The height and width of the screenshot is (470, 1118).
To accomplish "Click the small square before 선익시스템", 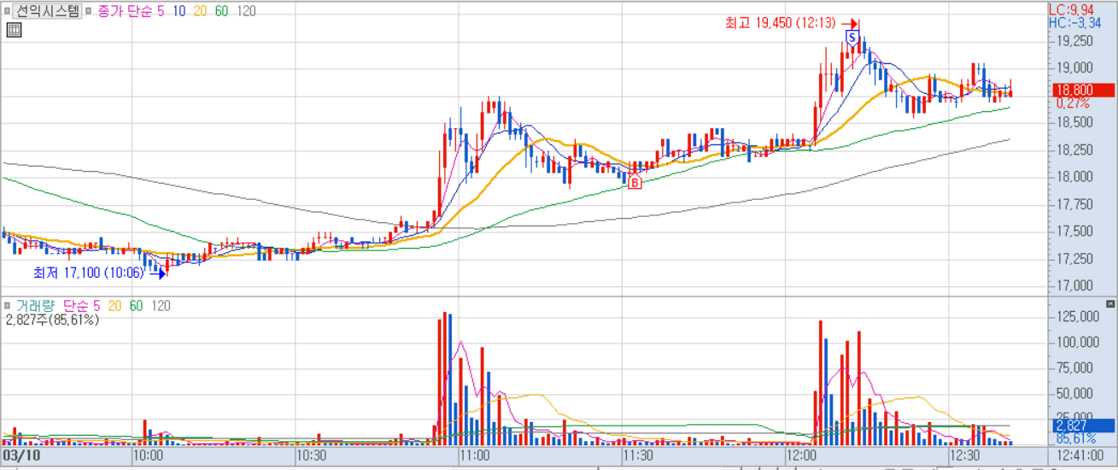I will point(8,11).
